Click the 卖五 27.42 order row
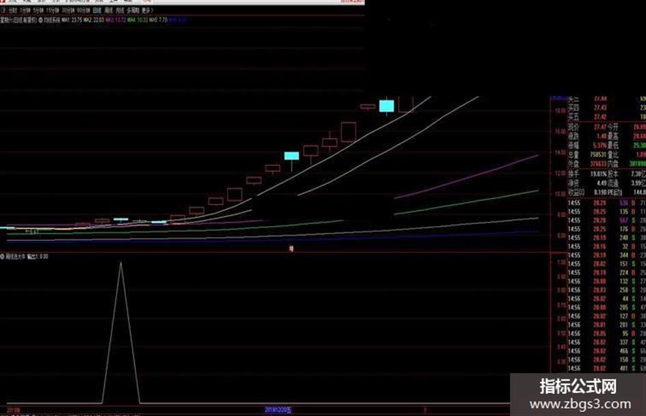This screenshot has height=416, width=646. pos(606,117)
